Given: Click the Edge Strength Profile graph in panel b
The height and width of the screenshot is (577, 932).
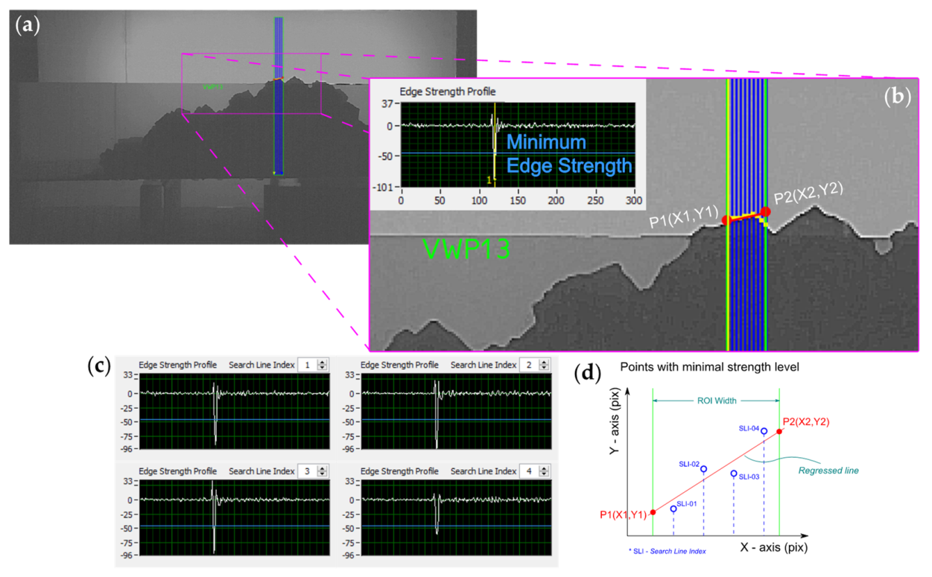Looking at the screenshot, I should click(x=518, y=144).
